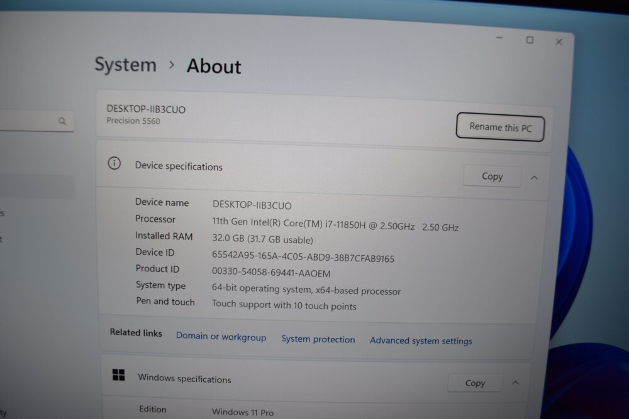
Task: Click the Edition label
Action: tap(152, 409)
